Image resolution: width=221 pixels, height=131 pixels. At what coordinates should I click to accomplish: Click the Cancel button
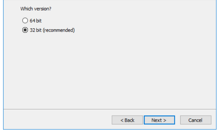[x=196, y=120]
